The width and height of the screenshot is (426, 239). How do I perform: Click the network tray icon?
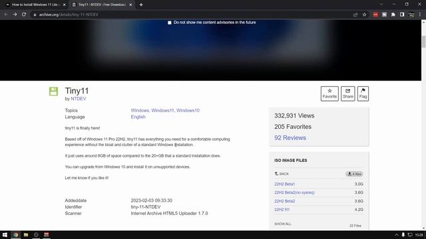410,234
